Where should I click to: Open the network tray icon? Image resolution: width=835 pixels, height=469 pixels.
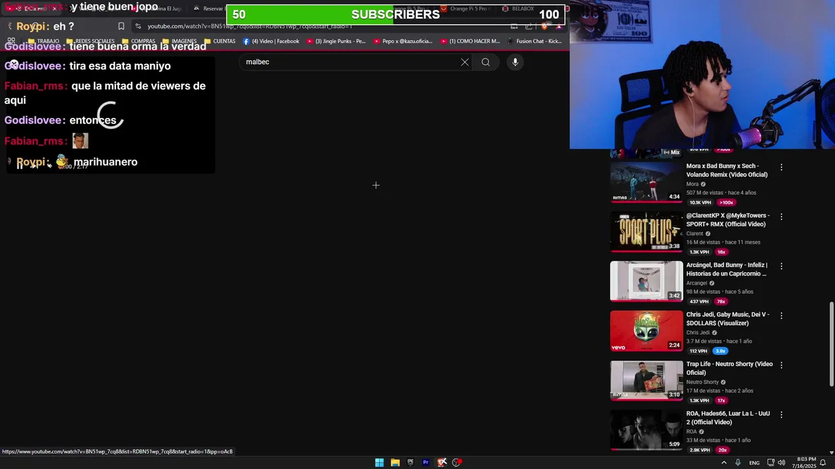(x=770, y=462)
